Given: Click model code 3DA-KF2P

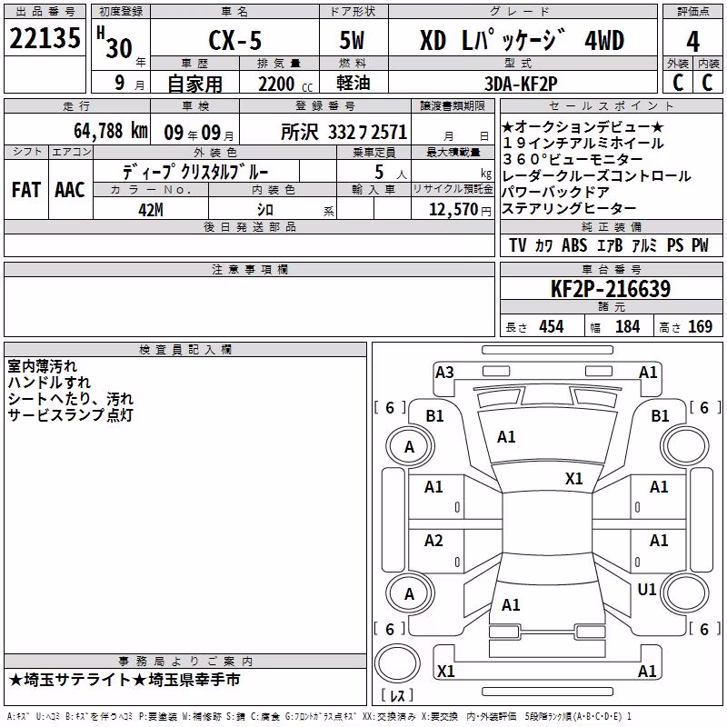Looking at the screenshot, I should pyautogui.click(x=521, y=84).
